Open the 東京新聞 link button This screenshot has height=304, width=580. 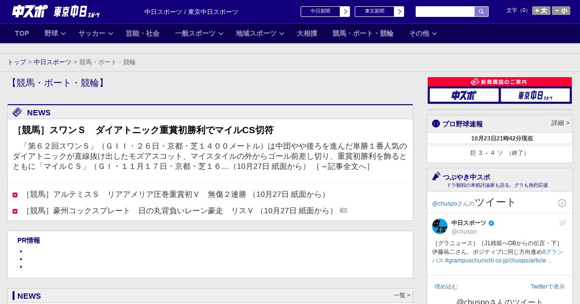tap(375, 12)
